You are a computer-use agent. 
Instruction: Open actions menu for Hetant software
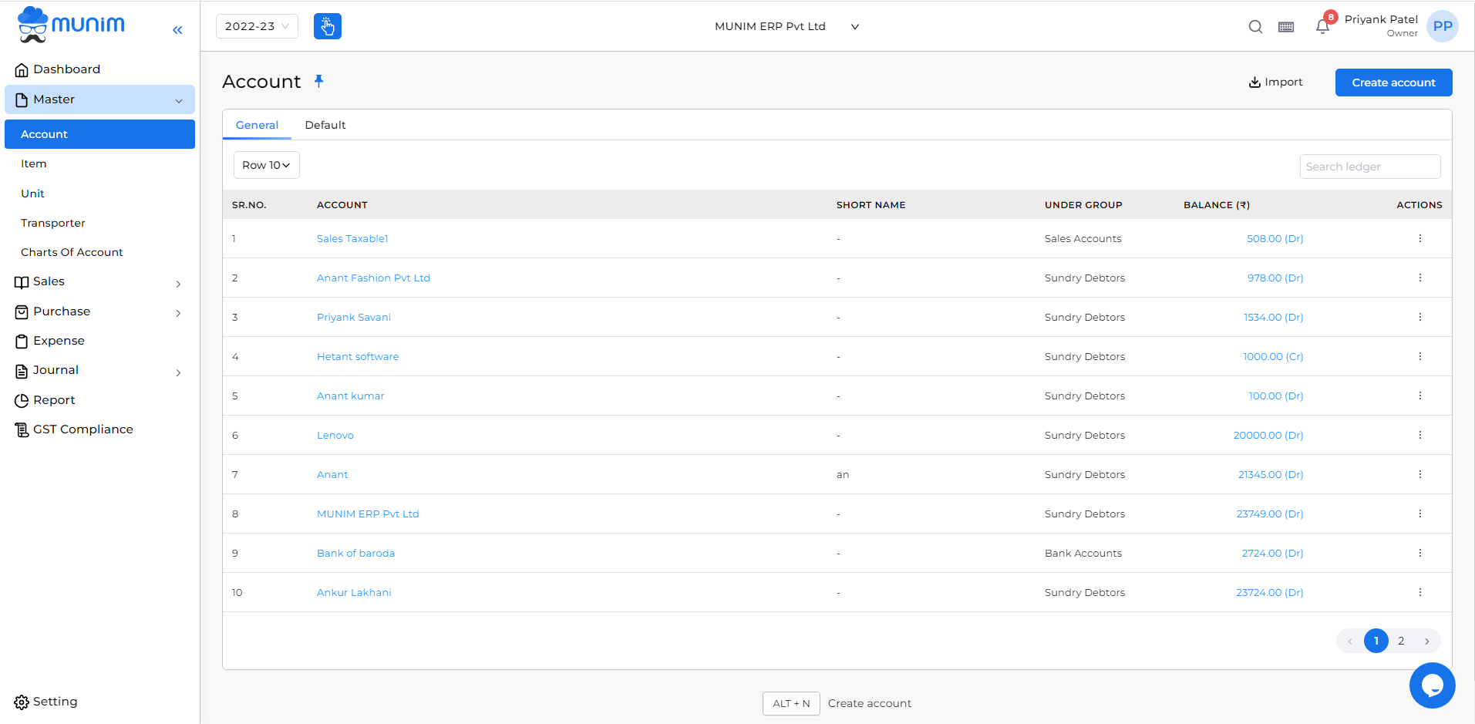[x=1419, y=356]
